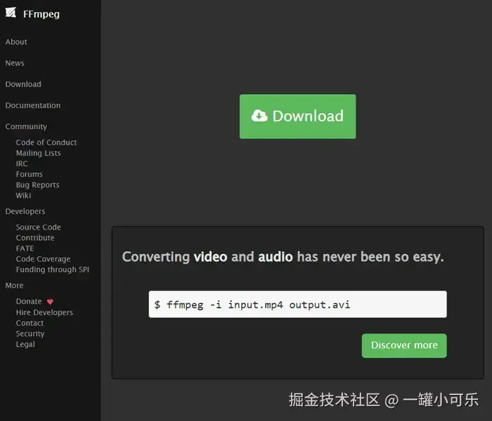
Task: Open Mailing Lists link
Action: (x=38, y=153)
